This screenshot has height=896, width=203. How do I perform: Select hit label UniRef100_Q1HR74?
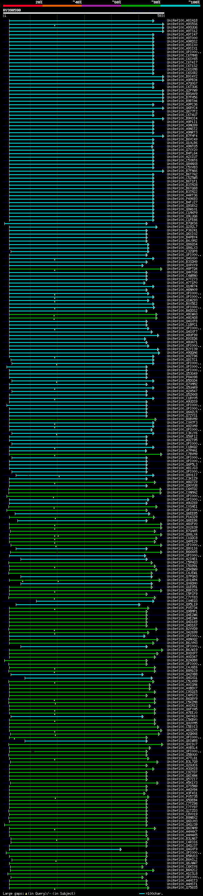tap(182, 286)
